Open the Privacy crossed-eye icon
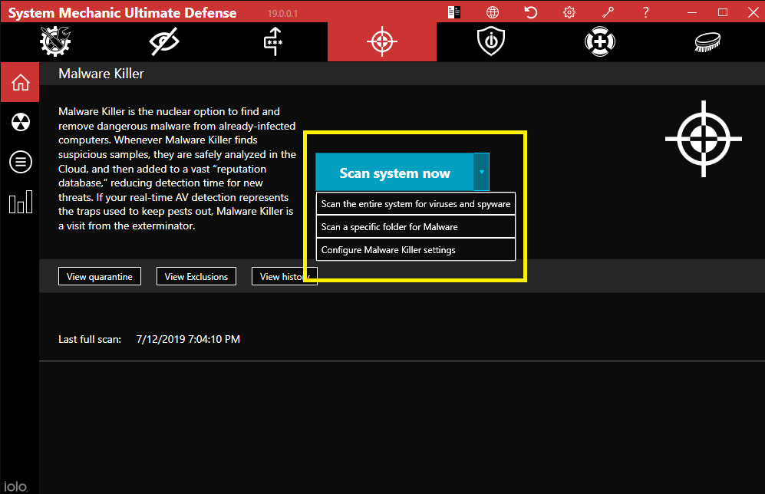The height and width of the screenshot is (494, 765). [164, 41]
